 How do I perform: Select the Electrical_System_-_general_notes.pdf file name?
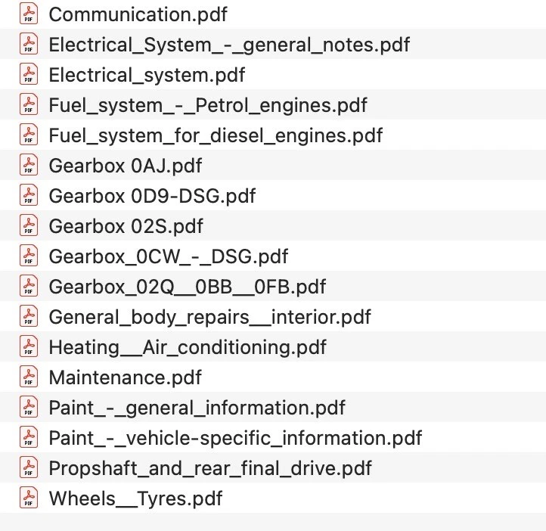[x=229, y=45]
